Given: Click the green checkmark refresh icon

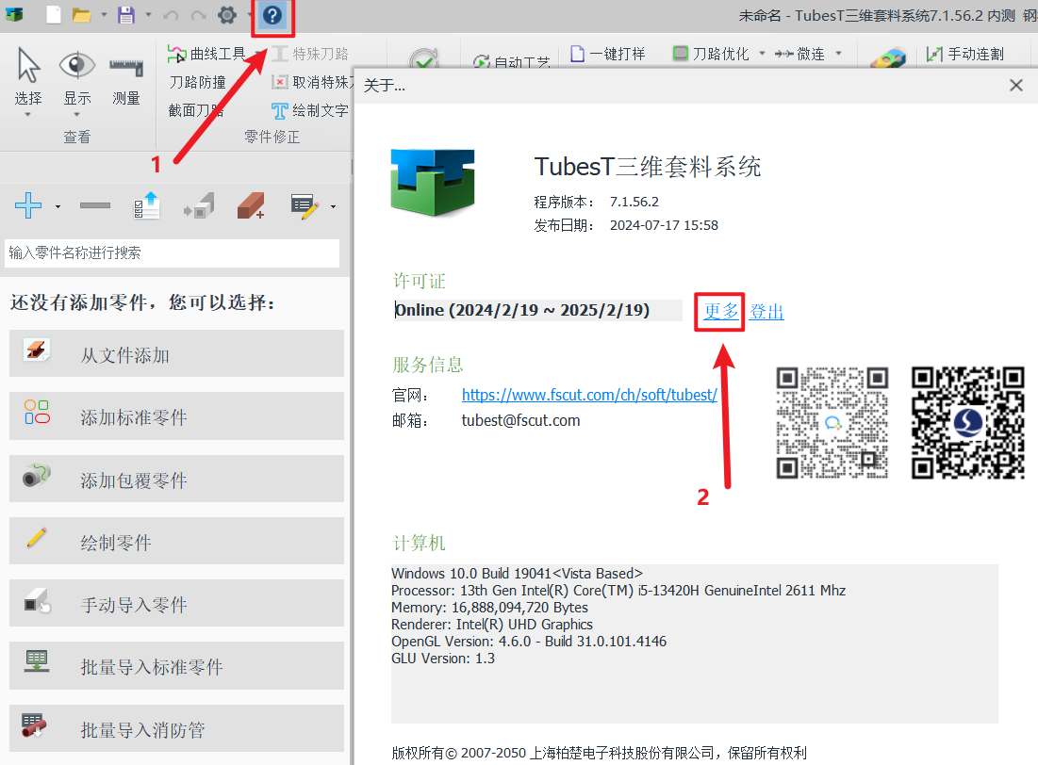Looking at the screenshot, I should point(423,59).
